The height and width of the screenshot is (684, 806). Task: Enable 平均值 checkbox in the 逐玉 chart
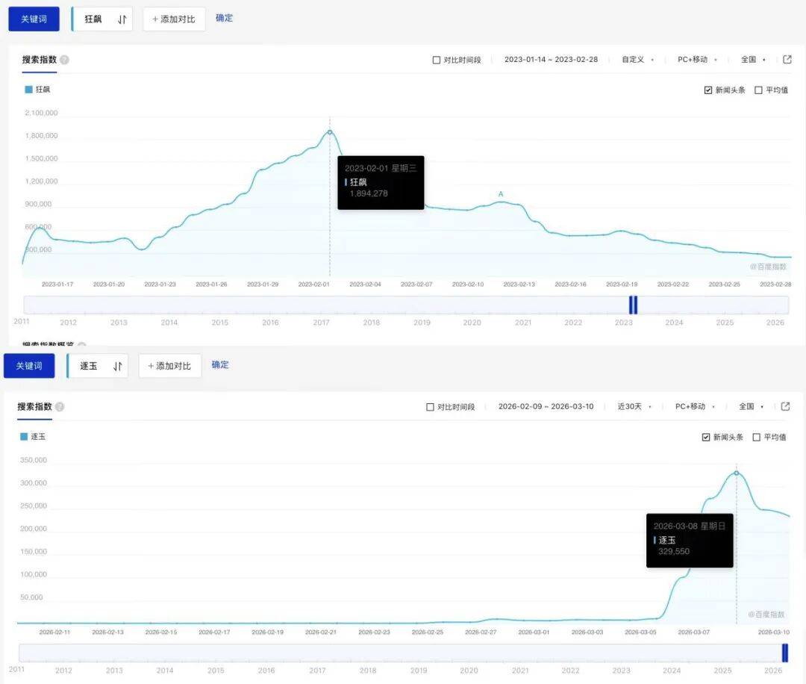(x=757, y=438)
